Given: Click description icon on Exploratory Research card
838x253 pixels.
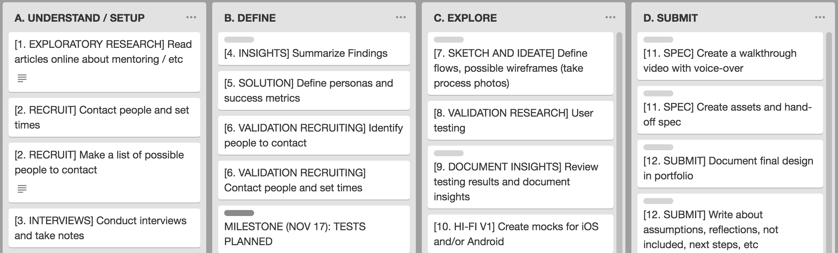Looking at the screenshot, I should click(22, 78).
